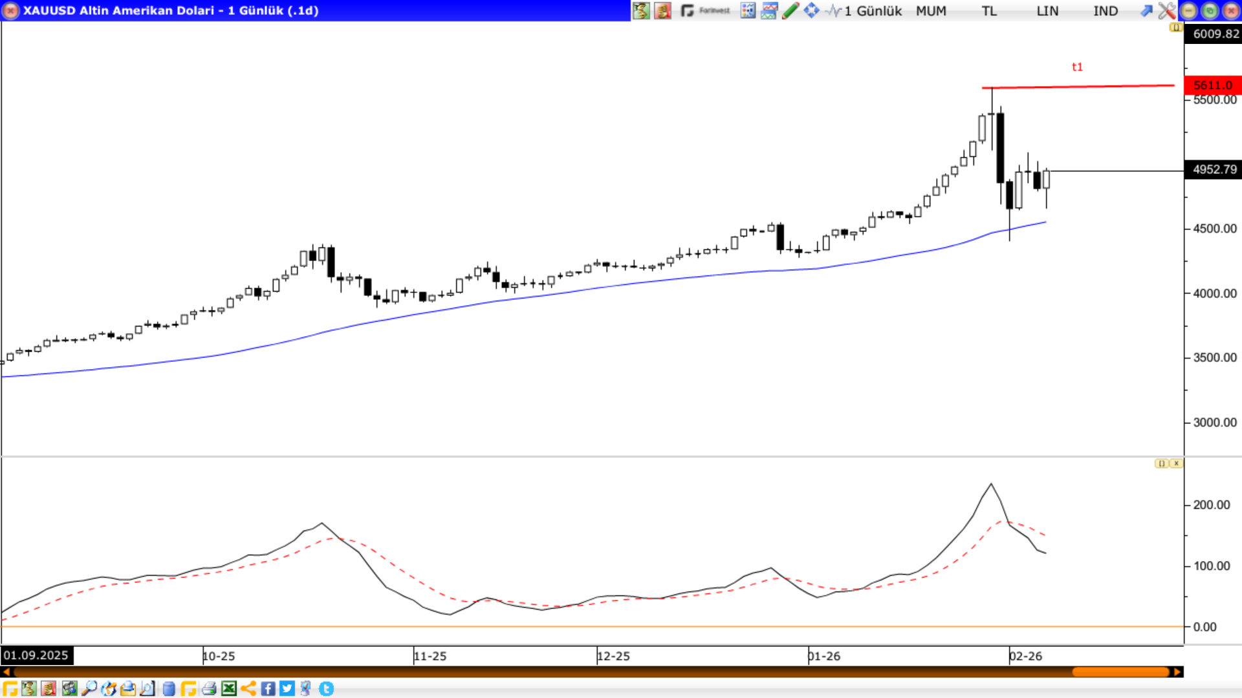The image size is (1242, 698).
Task: Click the blue database cylinder icon
Action: point(169,688)
